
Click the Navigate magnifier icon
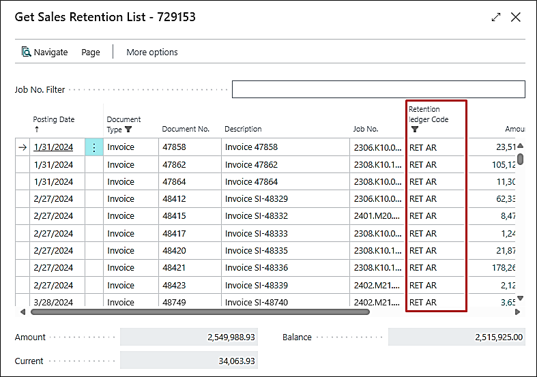(x=27, y=52)
